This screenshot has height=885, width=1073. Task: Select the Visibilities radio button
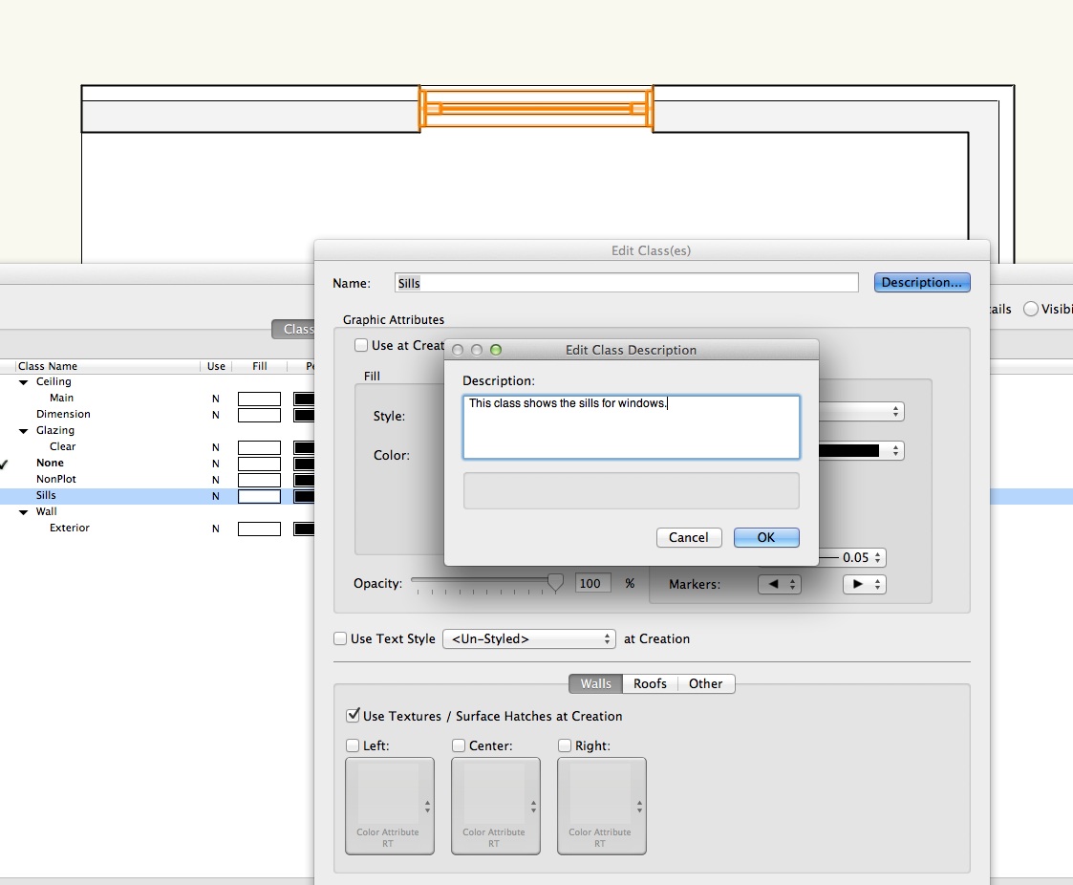[1031, 309]
